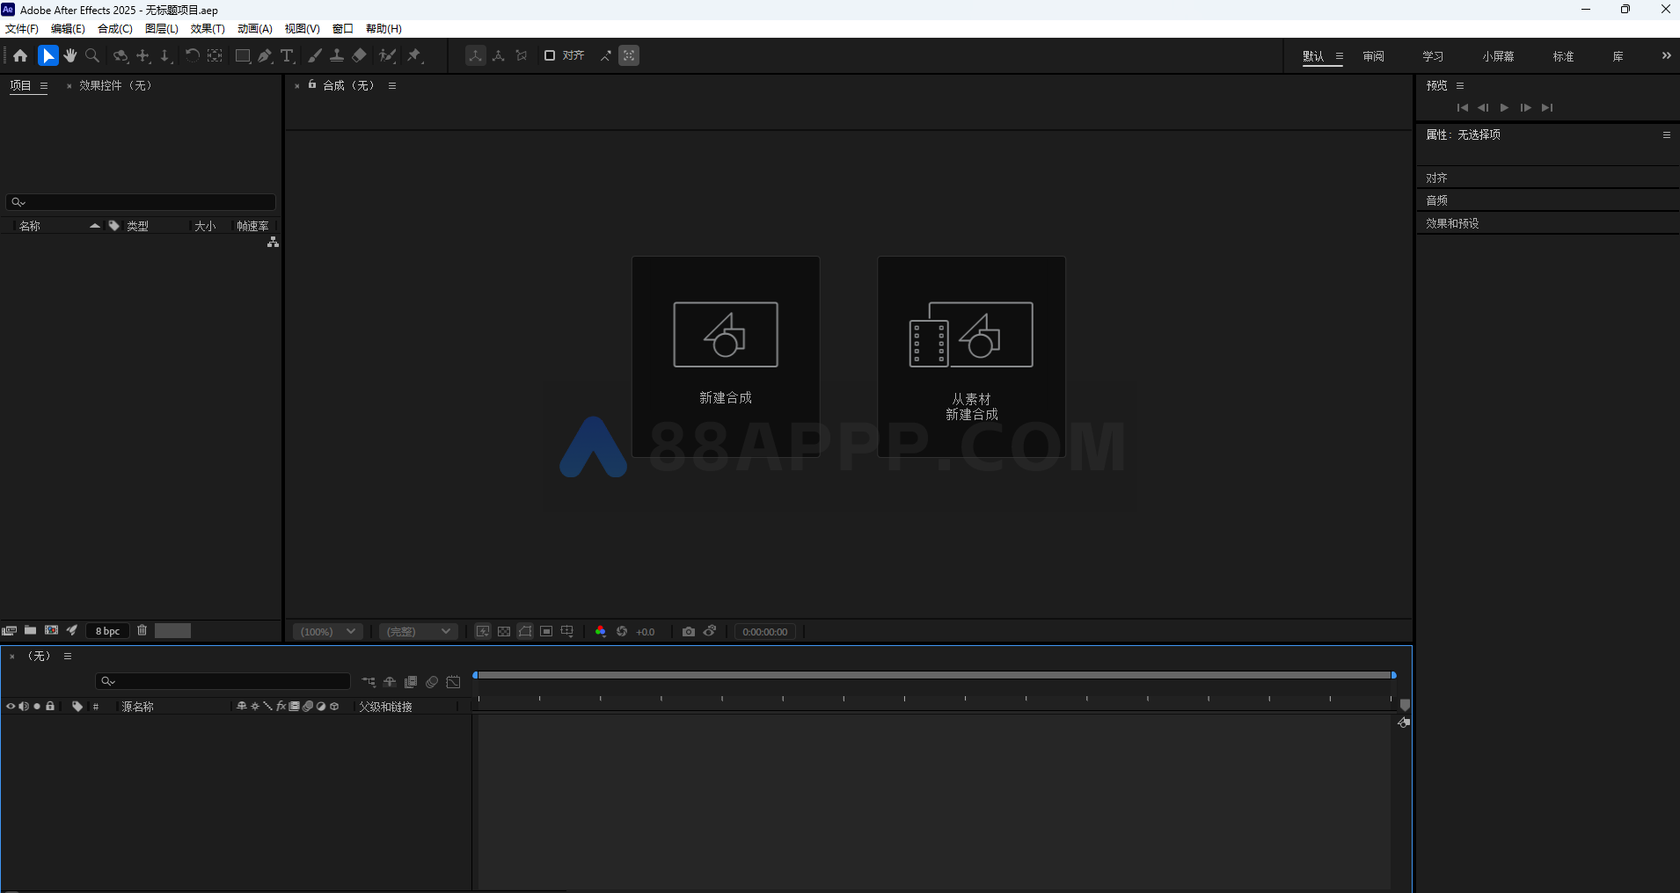This screenshot has width=1680, height=893.
Task: Select the Type (T) tool
Action: [287, 55]
